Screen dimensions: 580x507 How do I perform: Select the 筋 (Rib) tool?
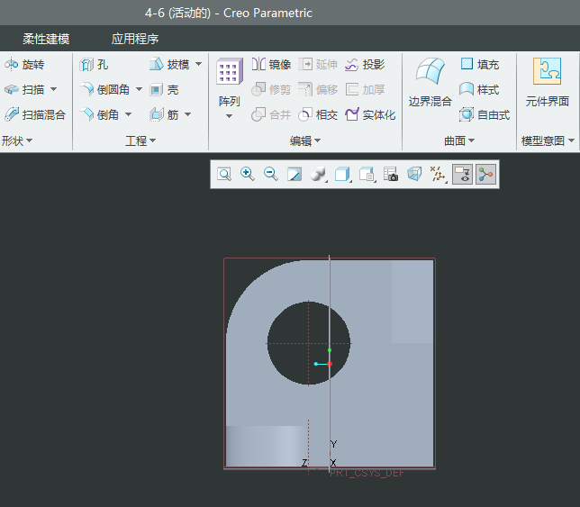pyautogui.click(x=164, y=114)
